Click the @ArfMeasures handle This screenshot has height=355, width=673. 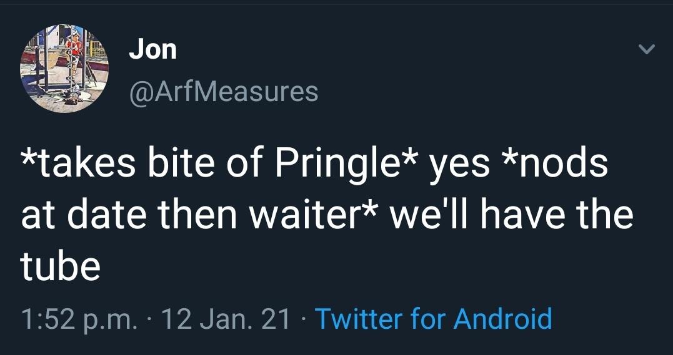223,92
